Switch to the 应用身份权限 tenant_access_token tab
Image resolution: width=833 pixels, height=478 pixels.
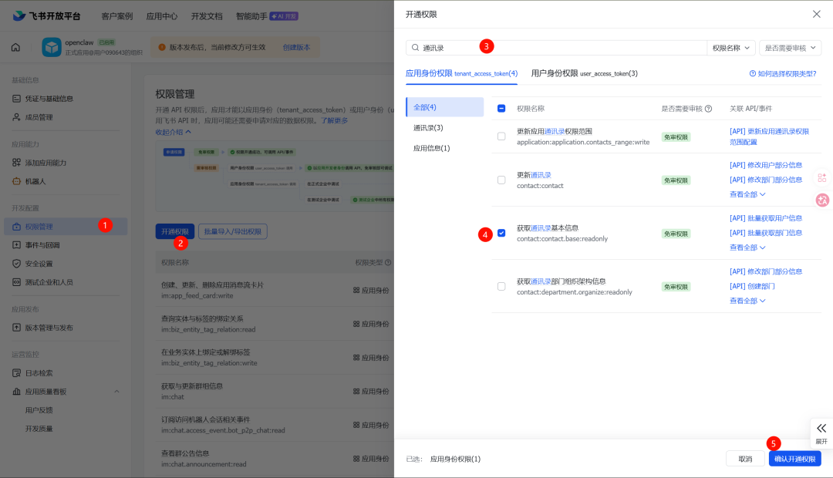(x=462, y=74)
